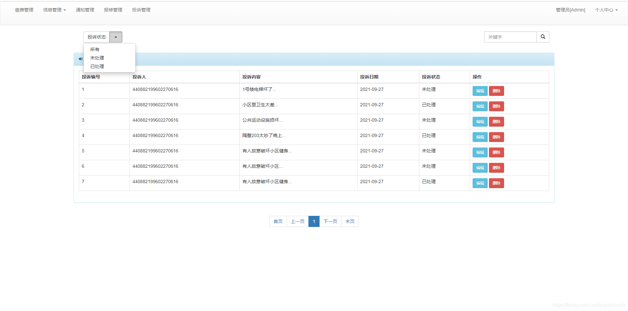Expand the 个人中心 dropdown
Viewport: 628px width, 311px height.
point(606,10)
